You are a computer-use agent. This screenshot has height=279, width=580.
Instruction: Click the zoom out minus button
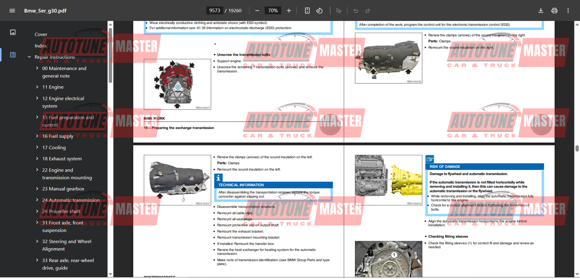pos(257,11)
